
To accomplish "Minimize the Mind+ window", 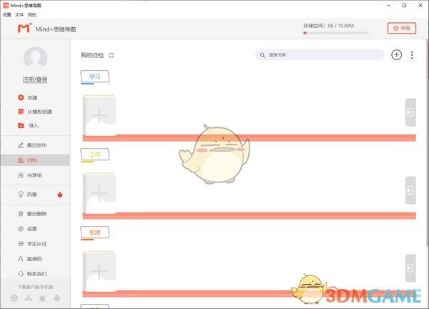I will pyautogui.click(x=388, y=6).
